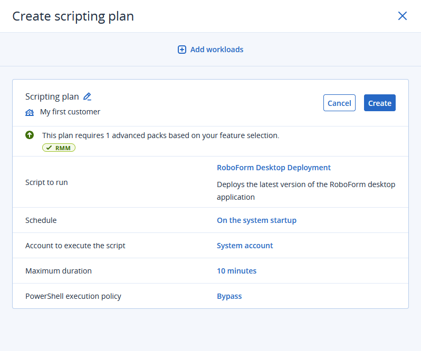Screen dimensions: 421x351
Task: Click the customer building icon
Action: 30,112
